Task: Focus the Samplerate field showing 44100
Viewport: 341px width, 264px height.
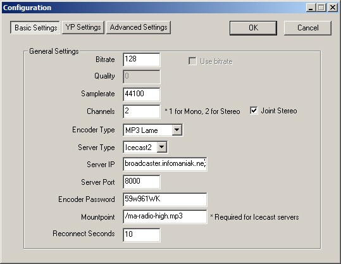Action: click(142, 94)
